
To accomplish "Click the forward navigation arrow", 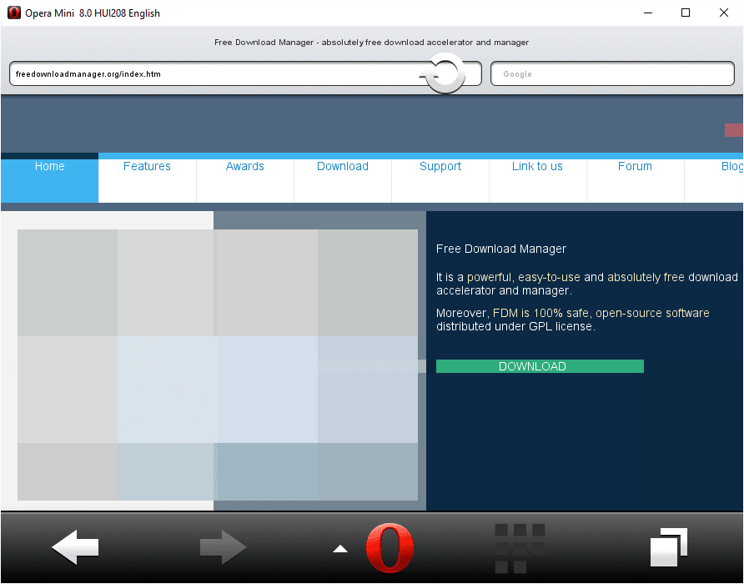I will tap(223, 547).
